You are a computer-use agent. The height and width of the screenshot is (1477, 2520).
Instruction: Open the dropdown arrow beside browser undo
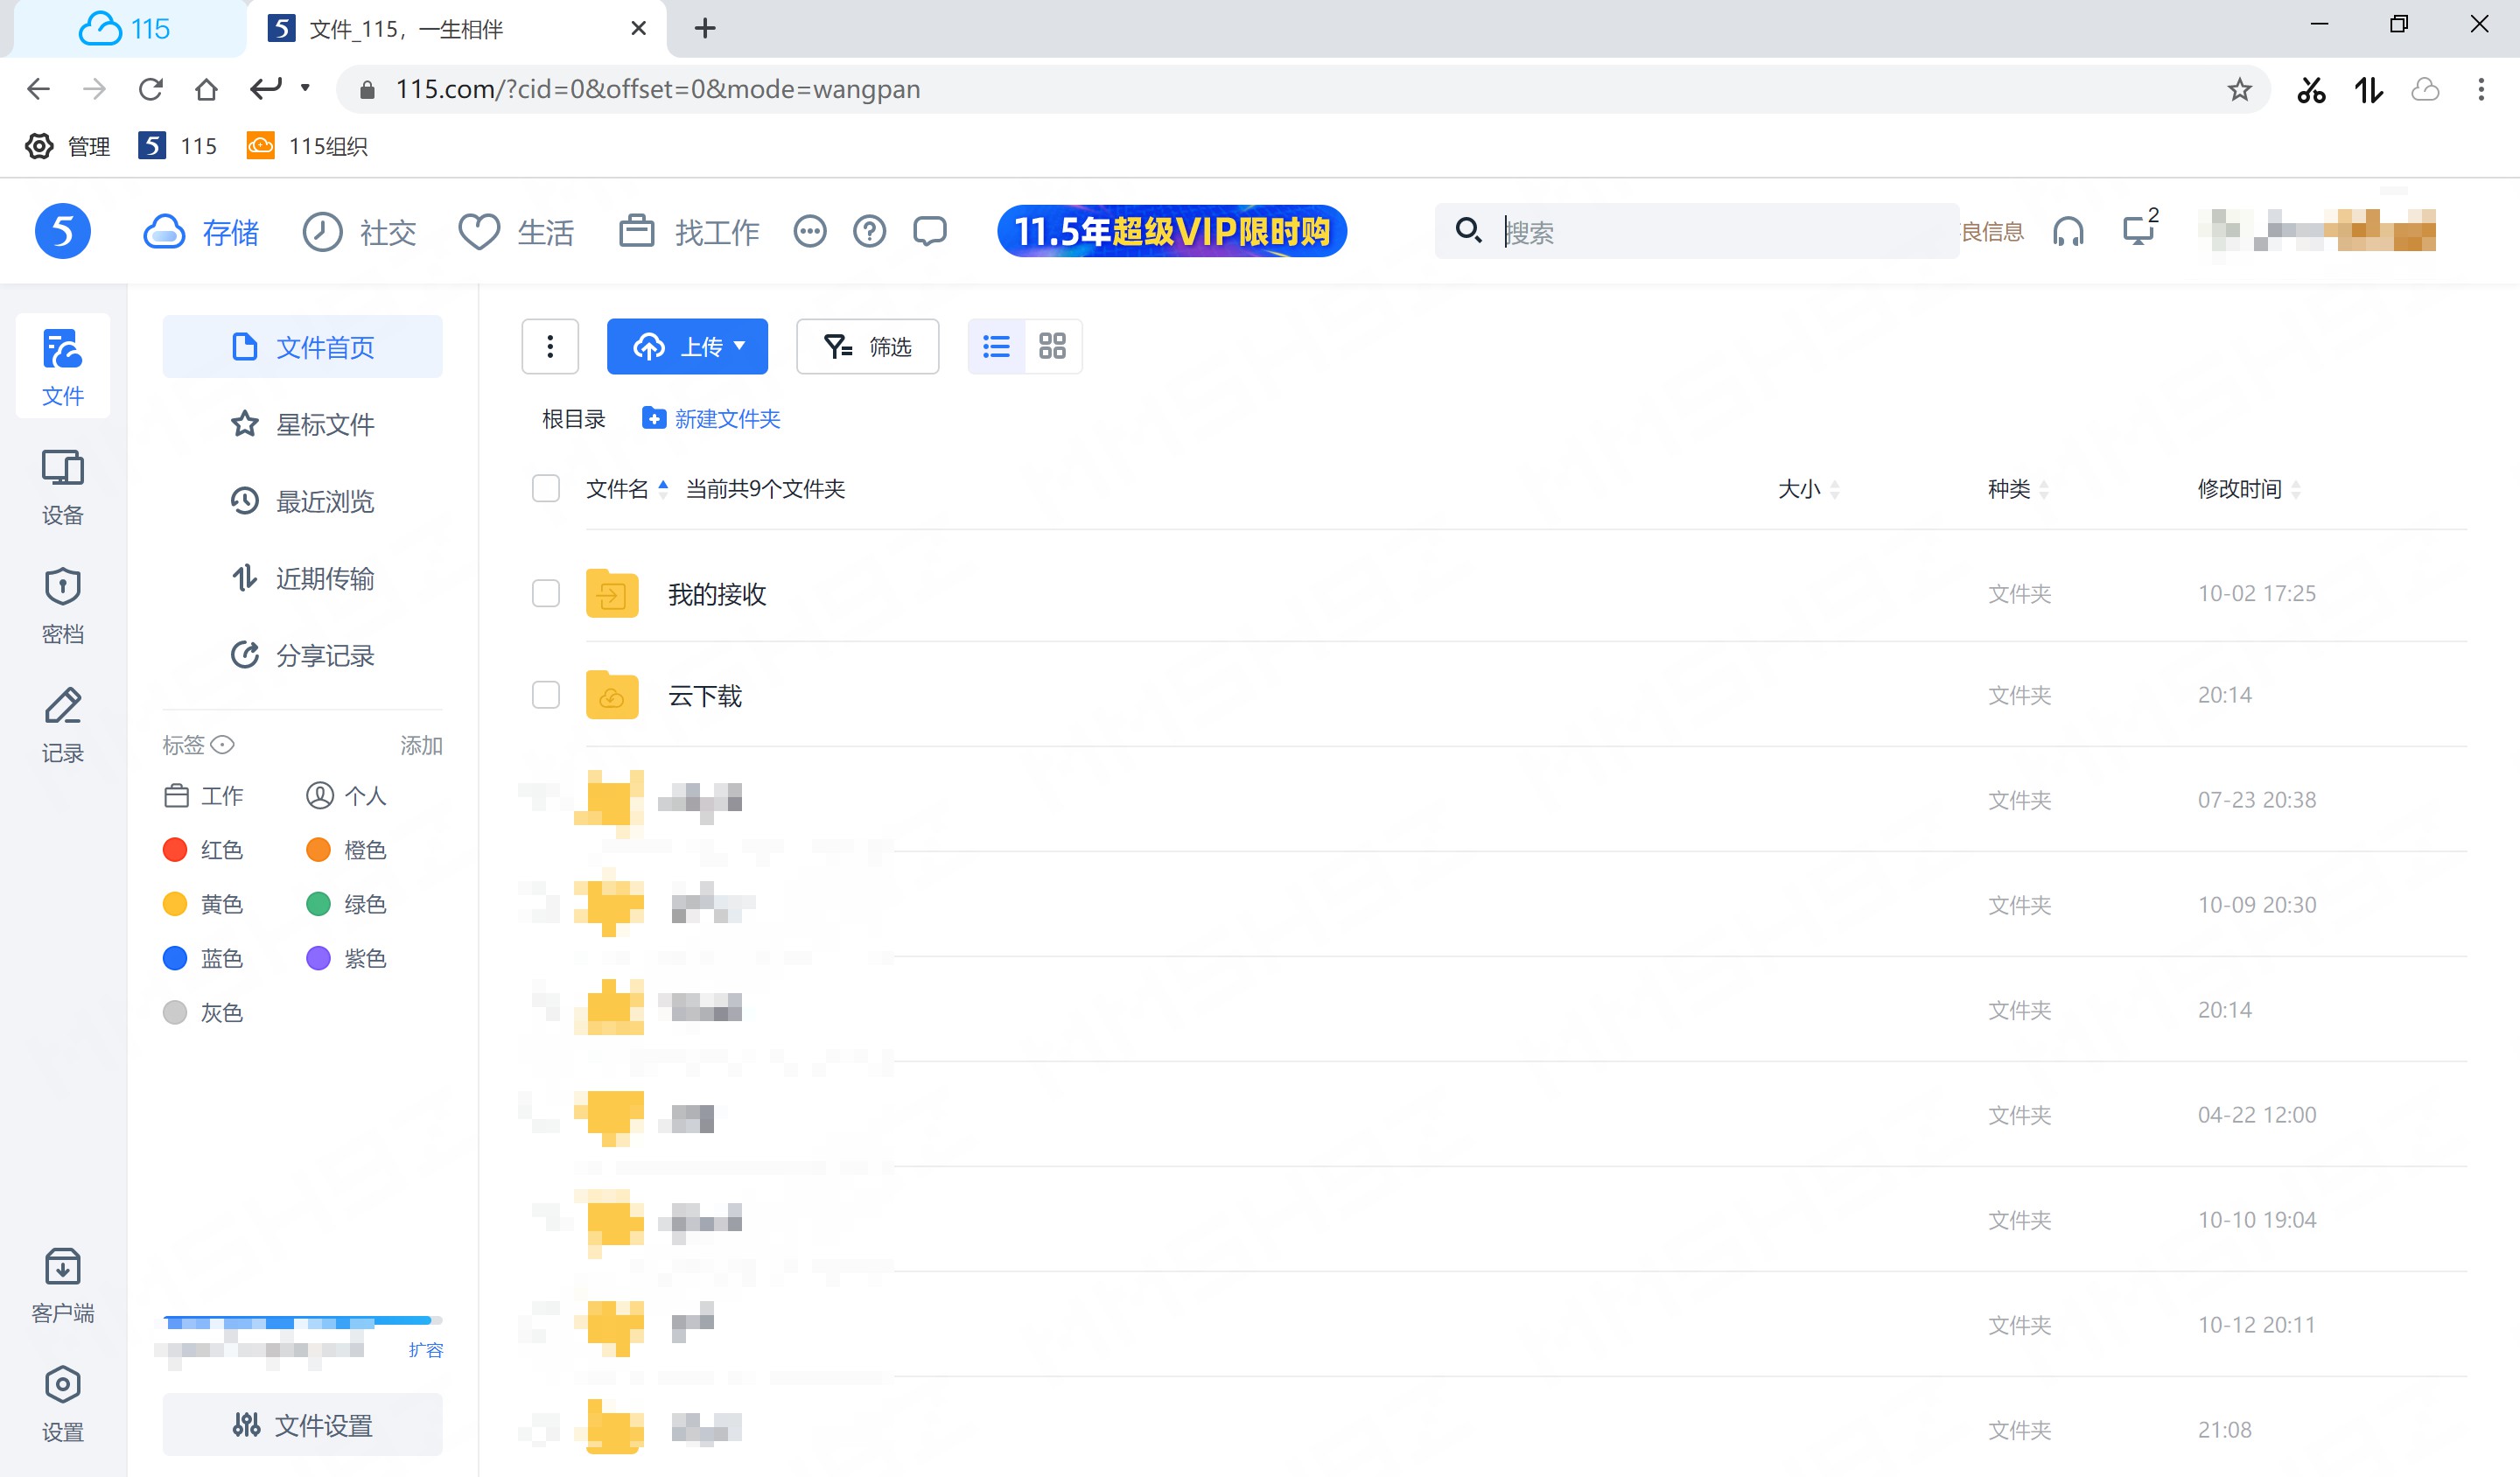pyautogui.click(x=305, y=88)
